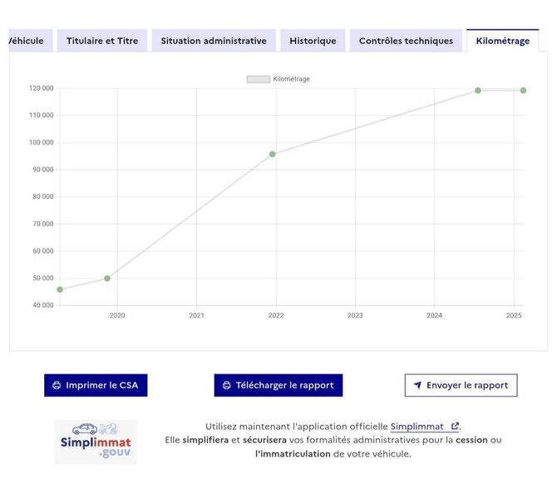Click the external link icon beside Simplimmat
The width and height of the screenshot is (557, 499).
point(455,426)
